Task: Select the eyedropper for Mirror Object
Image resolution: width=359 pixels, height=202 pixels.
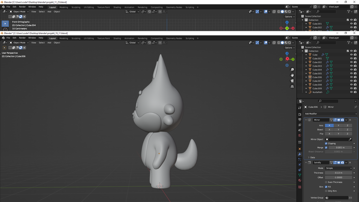Action: 350,139
